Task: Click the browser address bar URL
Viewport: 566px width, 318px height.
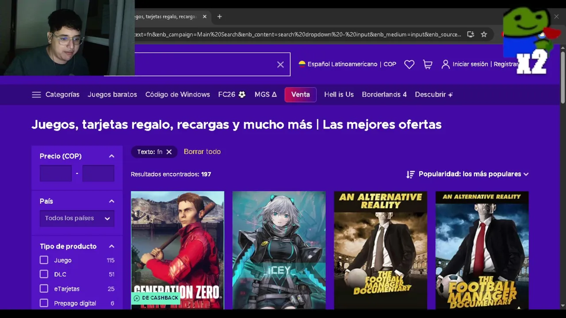Action: coord(297,34)
